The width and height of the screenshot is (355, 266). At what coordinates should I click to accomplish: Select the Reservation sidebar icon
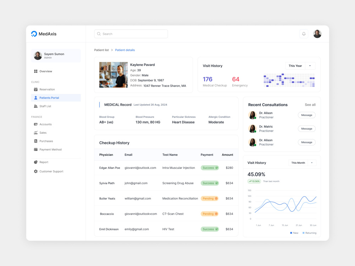(36, 89)
